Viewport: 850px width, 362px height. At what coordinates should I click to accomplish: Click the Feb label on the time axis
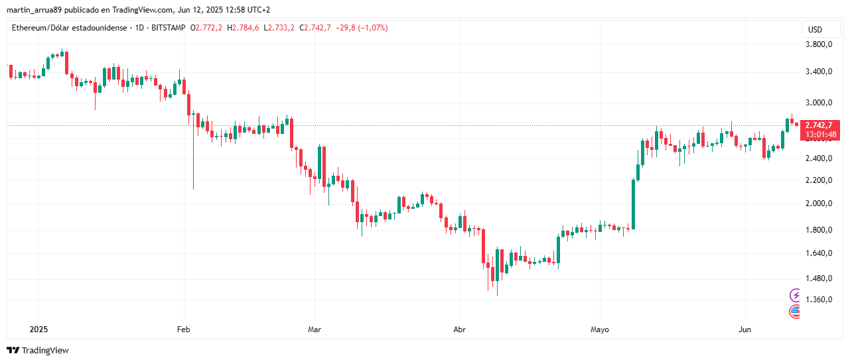click(x=183, y=329)
